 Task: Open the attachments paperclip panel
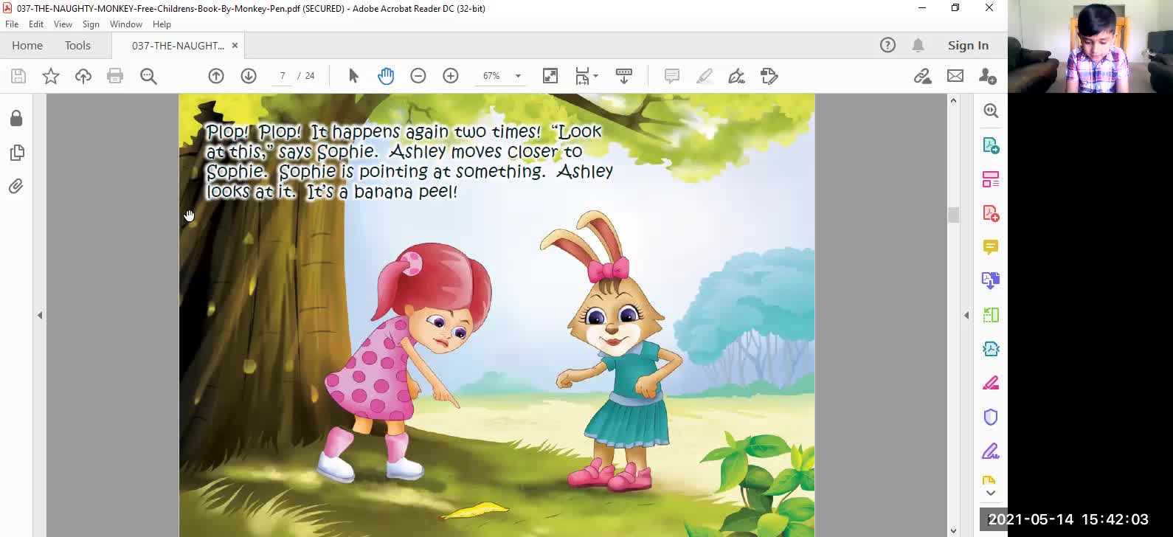point(16,187)
